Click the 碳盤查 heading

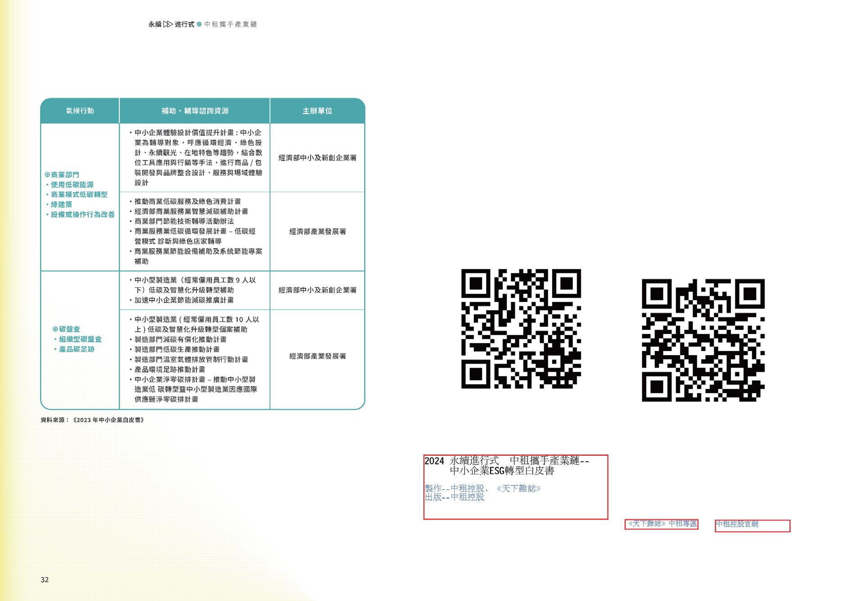[70, 329]
